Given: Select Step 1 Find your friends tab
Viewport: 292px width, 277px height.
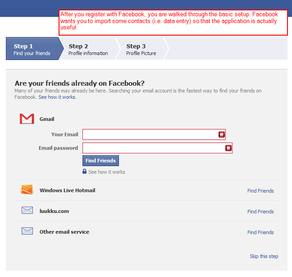Looking at the screenshot, I should coord(35,48).
